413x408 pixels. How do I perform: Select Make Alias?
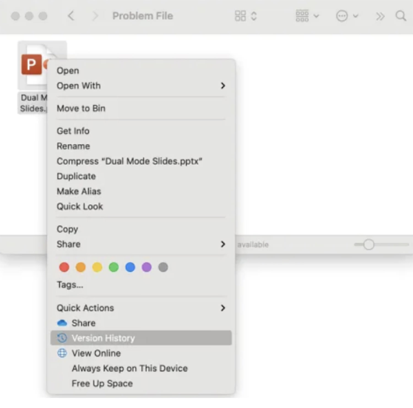click(141, 191)
